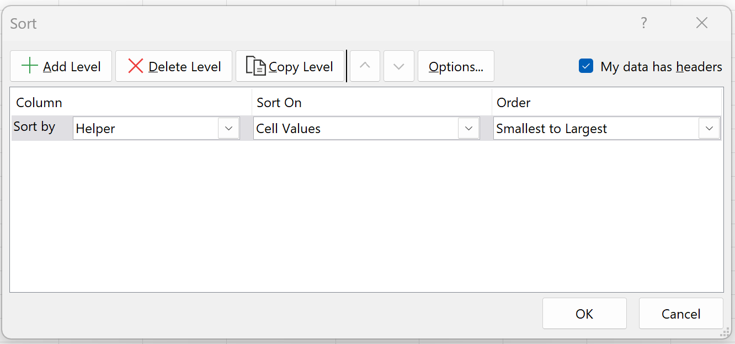
Task: Click the green plus Add Level icon
Action: pos(29,66)
